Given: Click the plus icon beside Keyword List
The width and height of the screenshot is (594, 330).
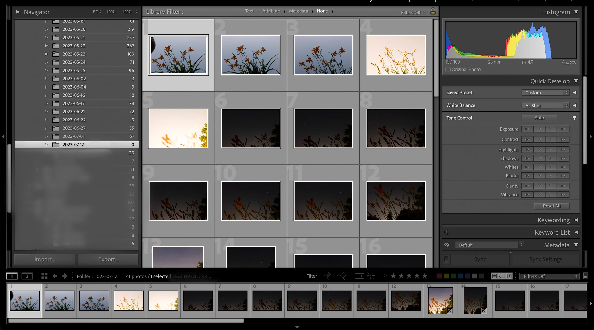Looking at the screenshot, I should [x=447, y=232].
